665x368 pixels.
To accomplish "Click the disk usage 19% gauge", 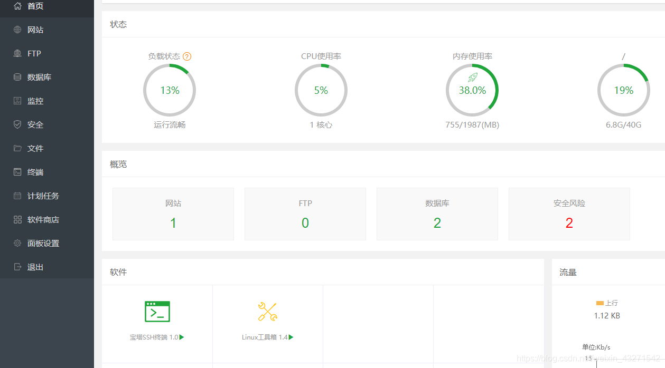I will 624,90.
